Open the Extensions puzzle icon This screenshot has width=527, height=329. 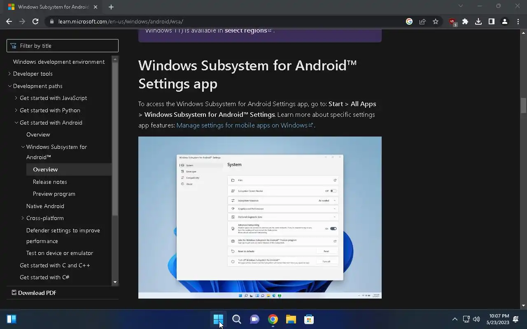point(465,21)
